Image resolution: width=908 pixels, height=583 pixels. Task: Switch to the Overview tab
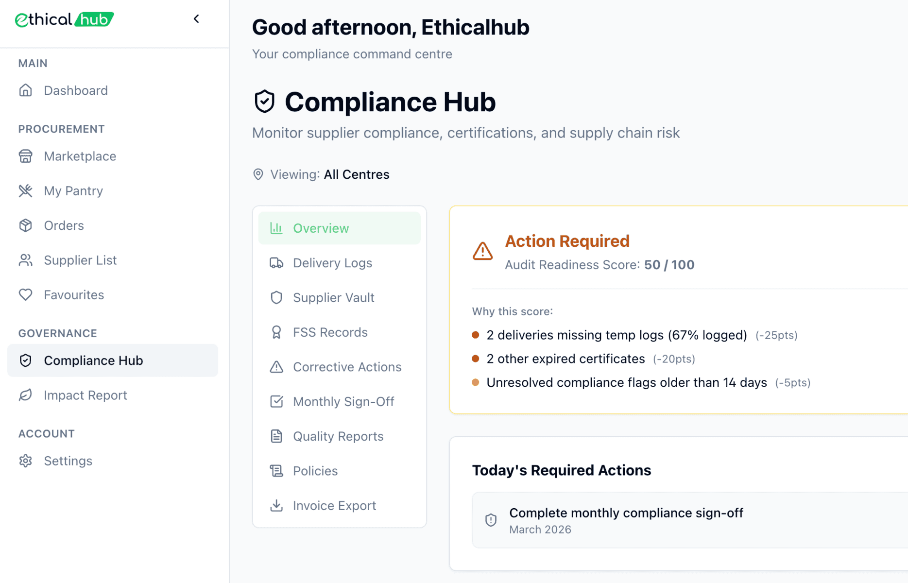[321, 228]
